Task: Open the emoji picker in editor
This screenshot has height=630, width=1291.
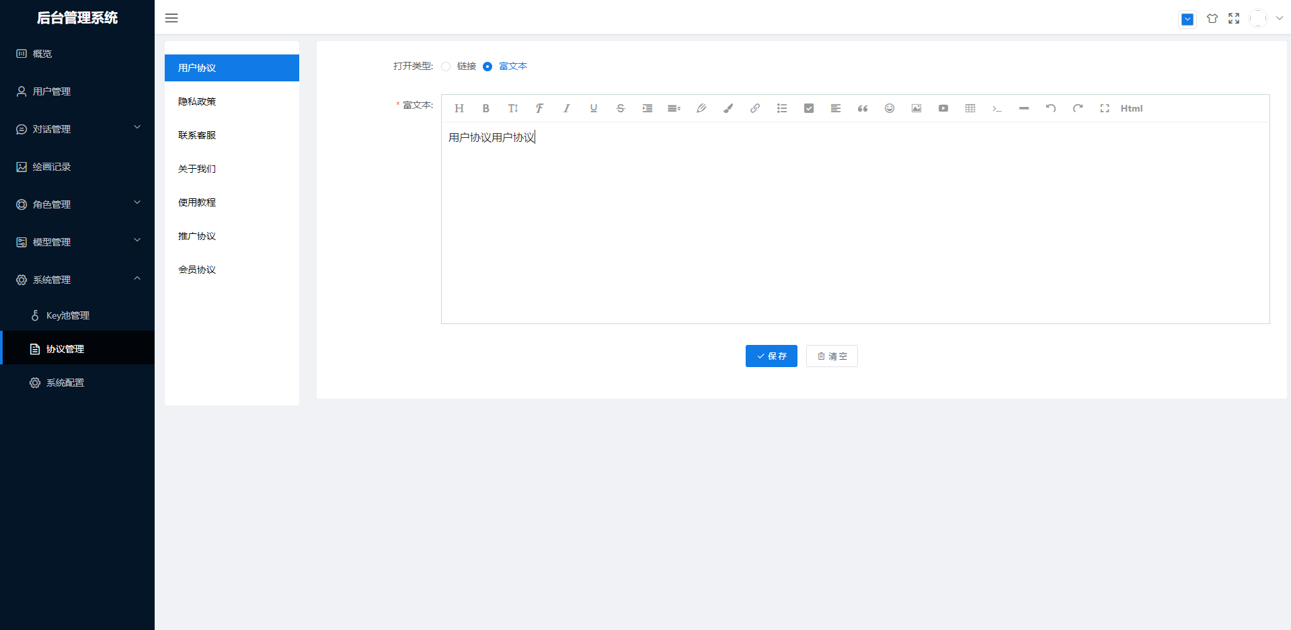Action: (889, 108)
